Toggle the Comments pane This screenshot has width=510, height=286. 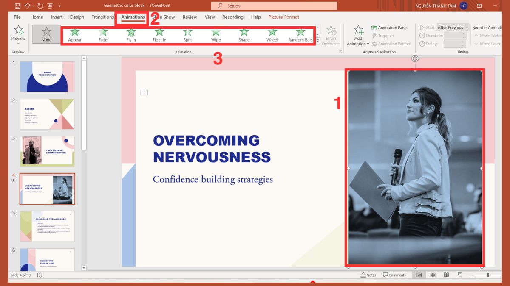[x=395, y=275]
